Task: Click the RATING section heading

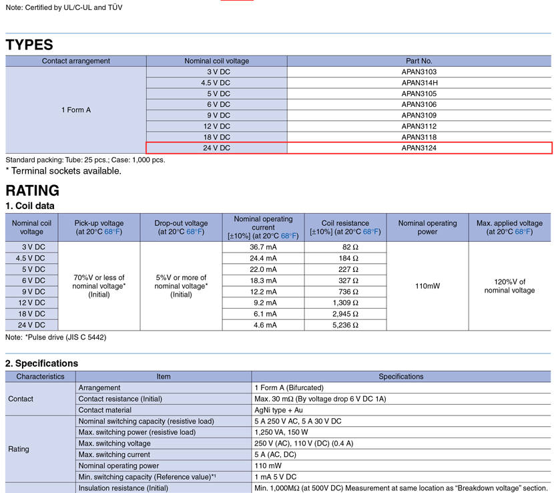Action: point(33,190)
